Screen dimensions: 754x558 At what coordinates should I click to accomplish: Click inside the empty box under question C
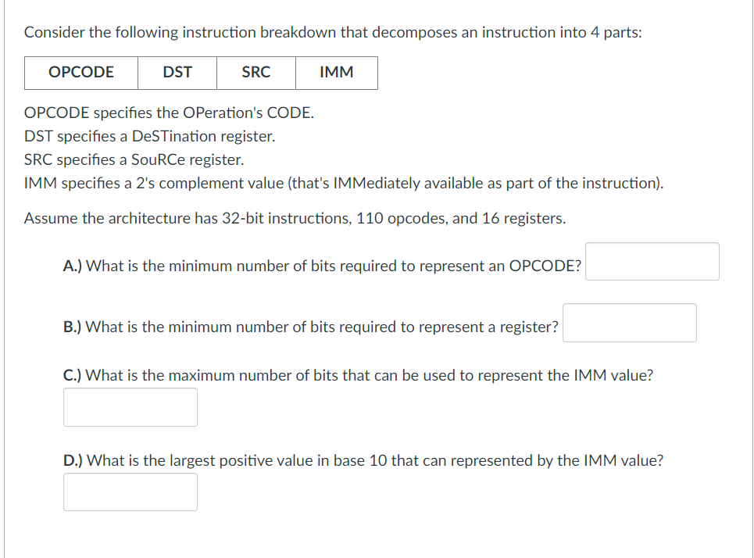pyautogui.click(x=130, y=406)
